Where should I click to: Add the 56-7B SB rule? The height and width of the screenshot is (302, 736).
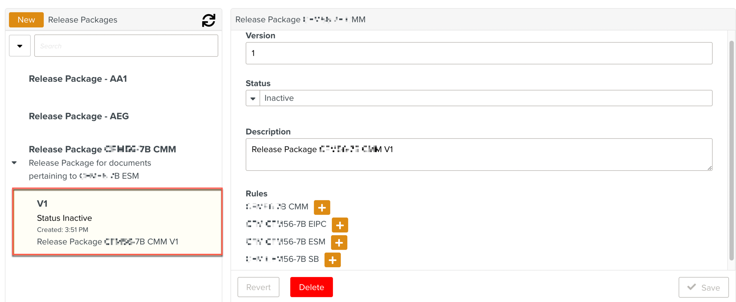point(332,260)
